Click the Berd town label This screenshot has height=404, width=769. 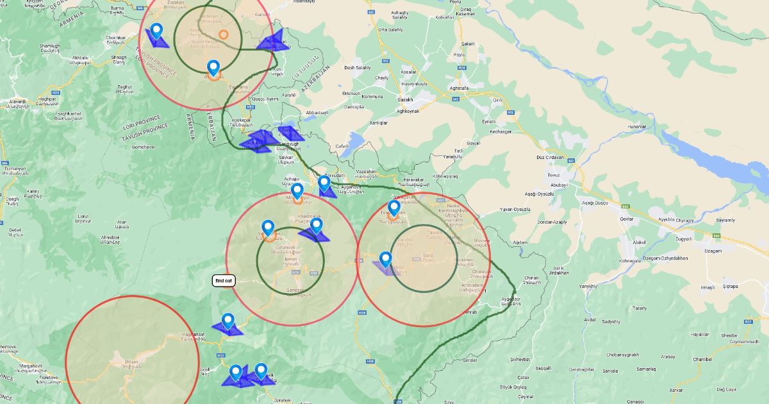(427, 258)
